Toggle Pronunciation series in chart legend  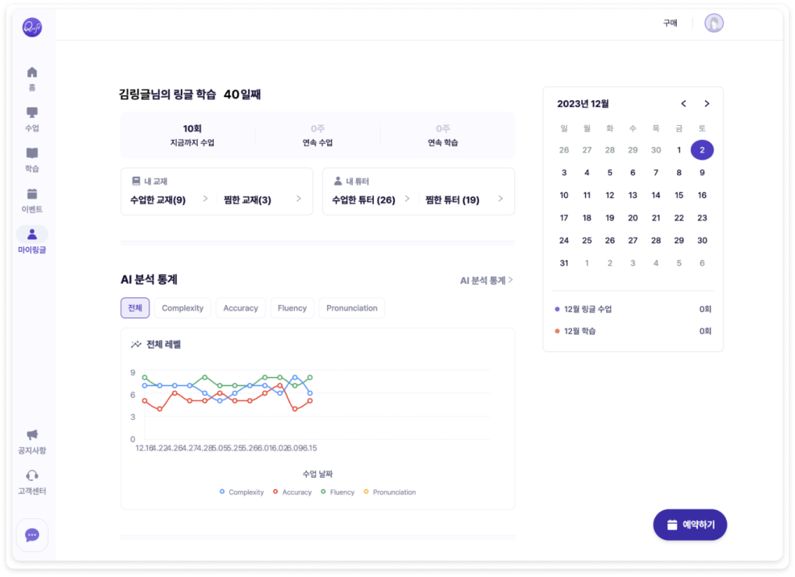pyautogui.click(x=390, y=492)
